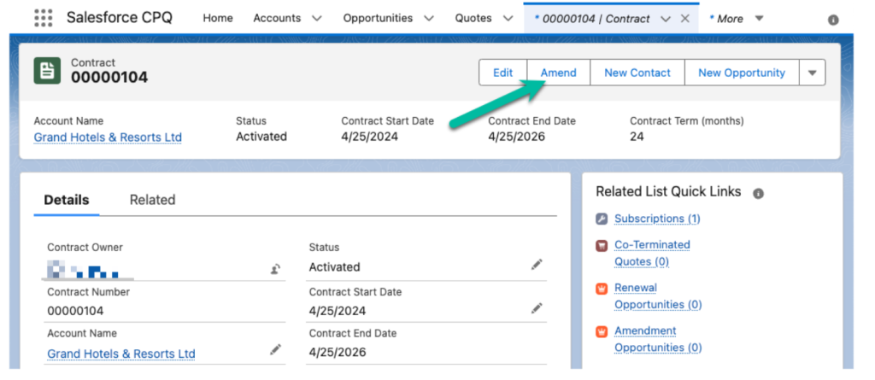
Task: Open Grand Hotels & Resorts Ltd header link
Action: (x=108, y=137)
